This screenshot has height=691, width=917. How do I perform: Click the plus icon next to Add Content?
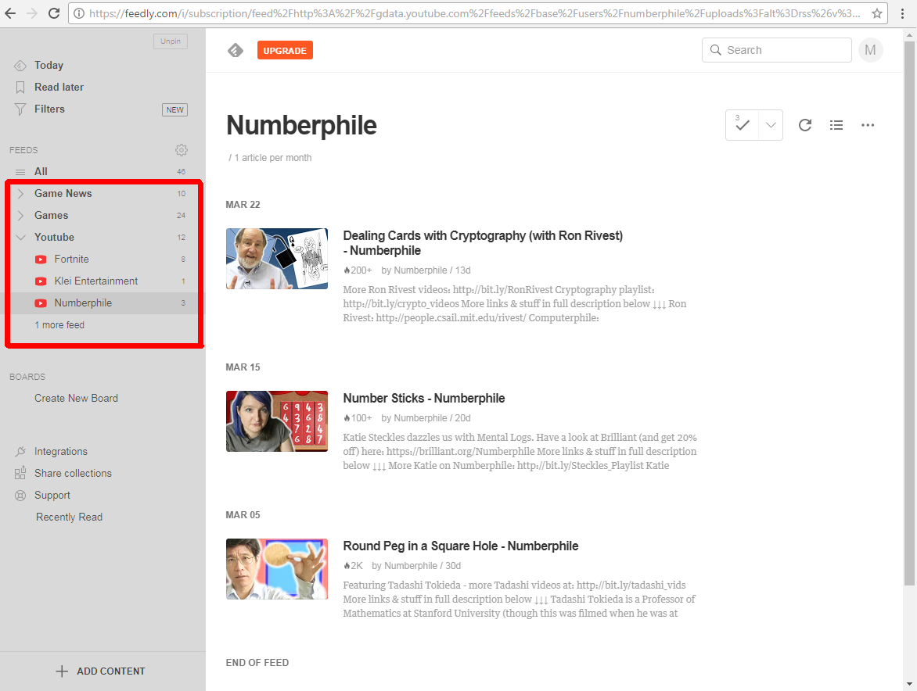coord(61,671)
